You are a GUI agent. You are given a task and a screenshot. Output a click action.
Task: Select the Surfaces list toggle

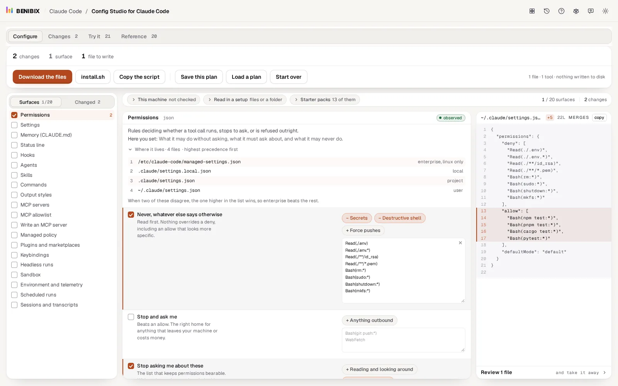[x=36, y=102]
